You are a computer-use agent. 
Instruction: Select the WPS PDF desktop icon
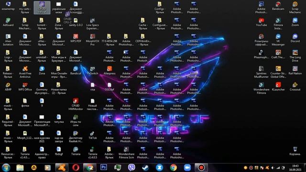[76, 38]
